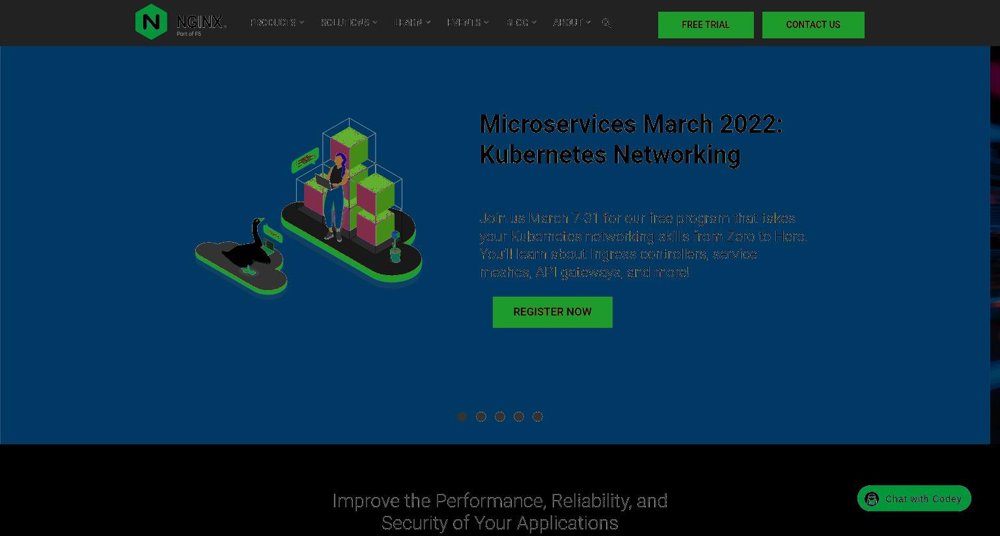Screen dimensions: 1000x536
Task: Expand the Solutions dropdown chevron
Action: click(x=375, y=23)
